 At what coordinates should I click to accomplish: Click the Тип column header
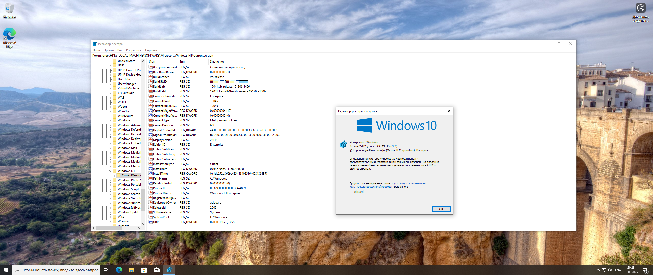tap(193, 62)
